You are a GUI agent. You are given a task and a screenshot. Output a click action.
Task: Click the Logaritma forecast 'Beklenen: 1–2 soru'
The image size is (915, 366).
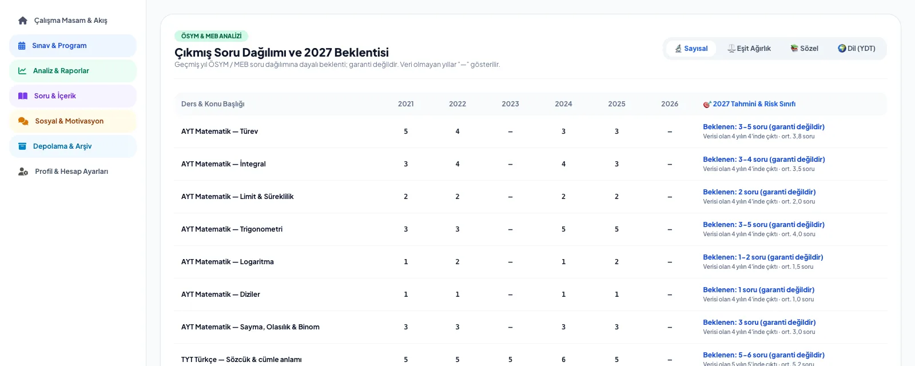click(763, 257)
